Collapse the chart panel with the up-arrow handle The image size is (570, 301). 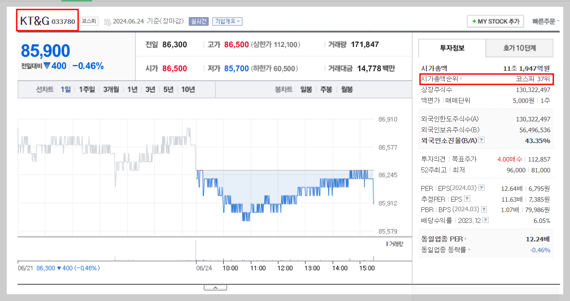point(215,287)
